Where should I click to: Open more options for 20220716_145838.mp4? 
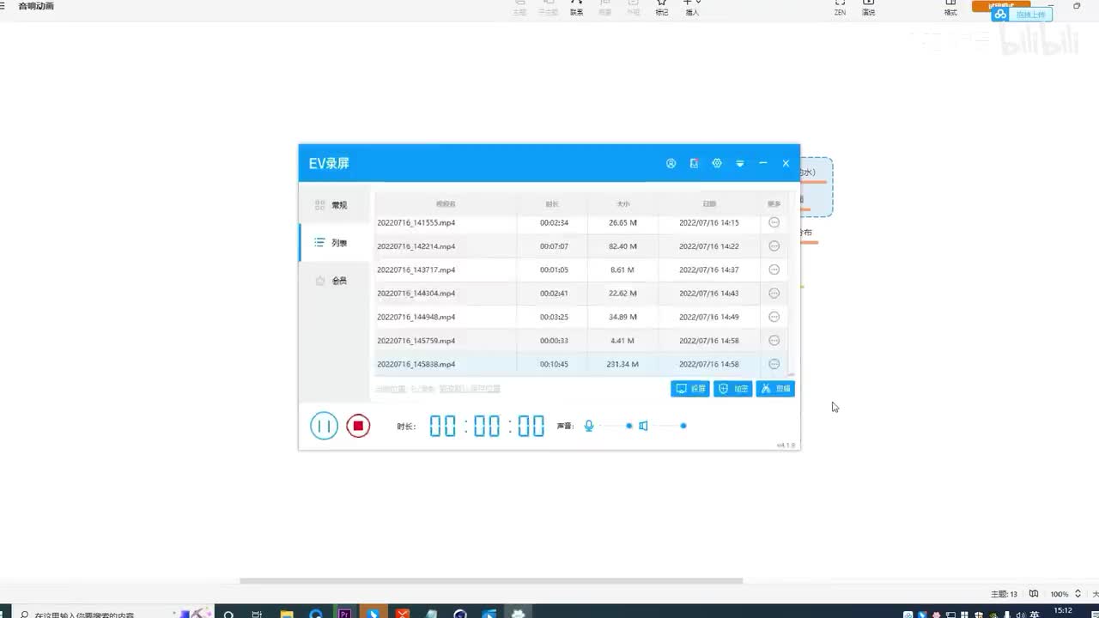[x=774, y=364]
